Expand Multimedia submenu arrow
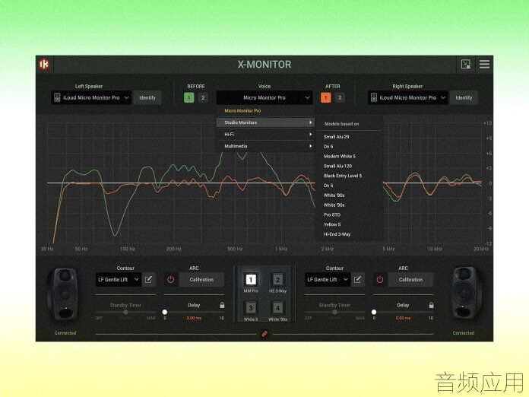This screenshot has height=397, width=529. click(x=310, y=146)
